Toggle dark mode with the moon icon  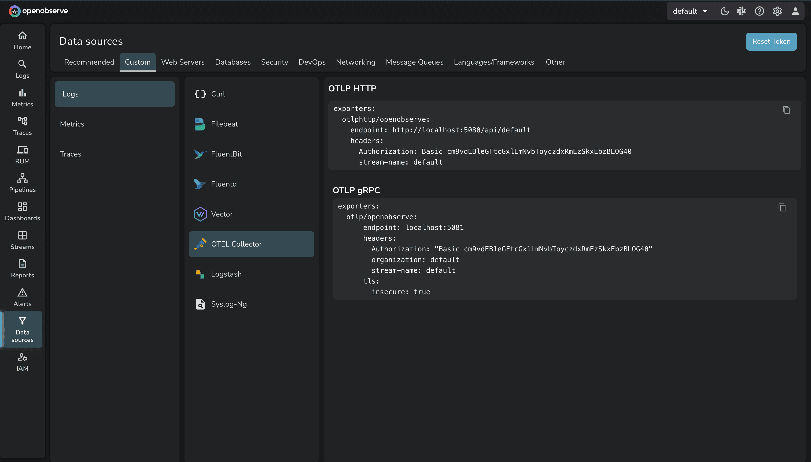click(724, 11)
